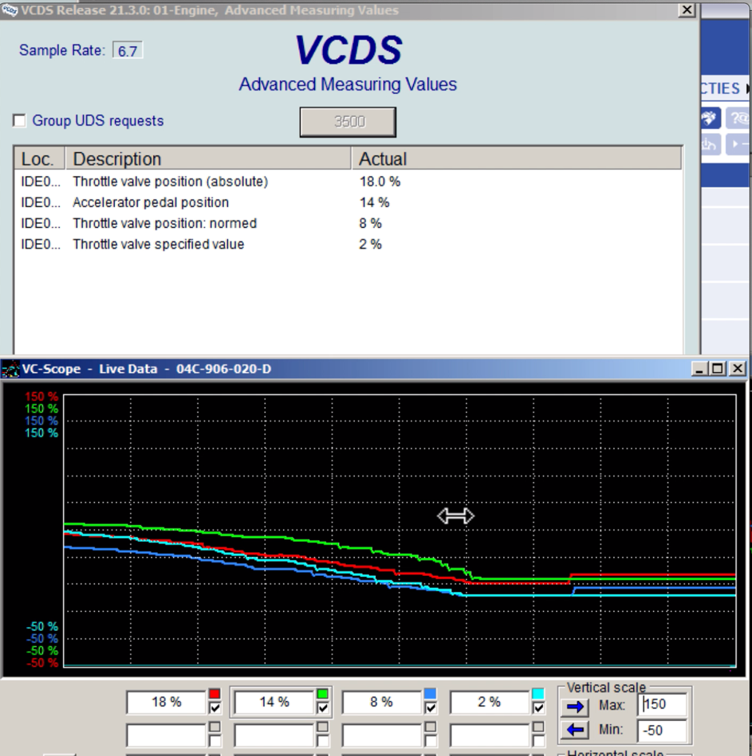
Task: Click the empty value field below 18 %
Action: click(x=167, y=736)
